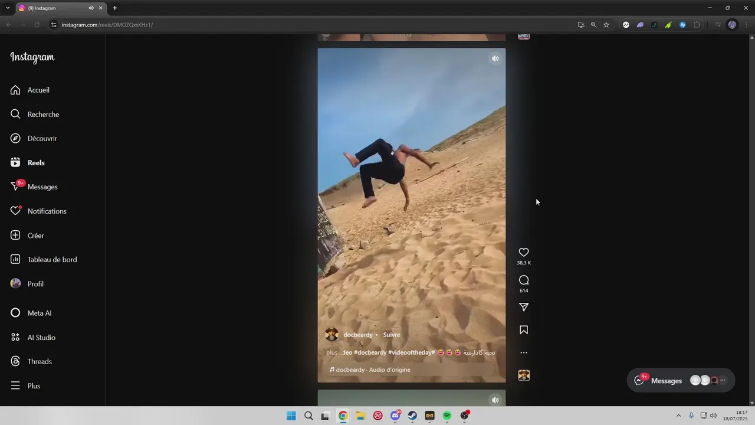The image size is (755, 425).
Task: Open OBS Studio from the taskbar
Action: (x=465, y=416)
